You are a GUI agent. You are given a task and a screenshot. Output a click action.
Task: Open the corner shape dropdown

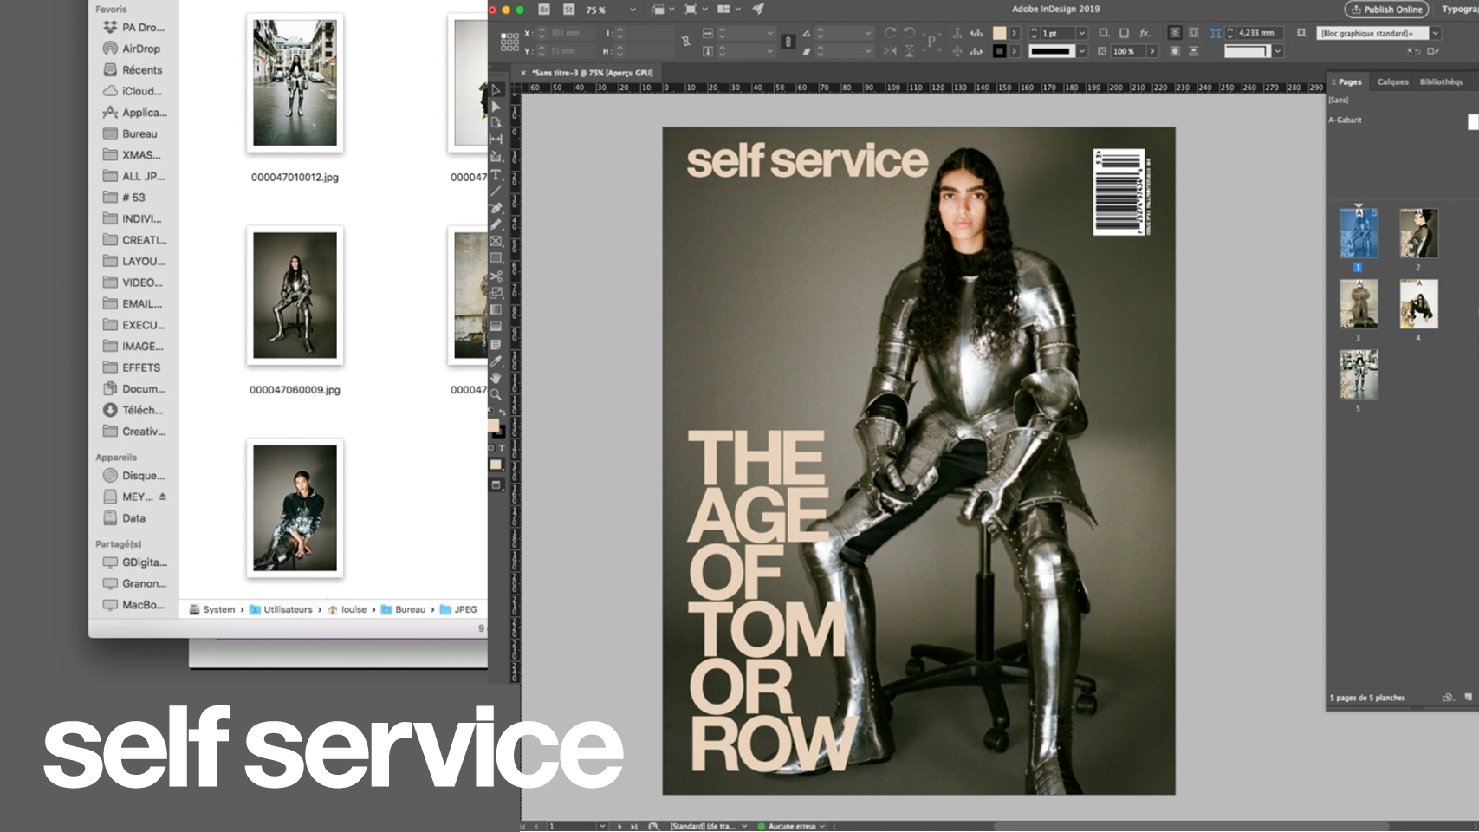[1277, 51]
